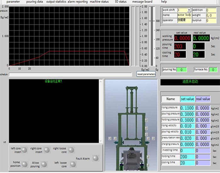Viewport: 220px width, 173px height.
Task: Click the pouring No. value field
Action: (x=182, y=70)
